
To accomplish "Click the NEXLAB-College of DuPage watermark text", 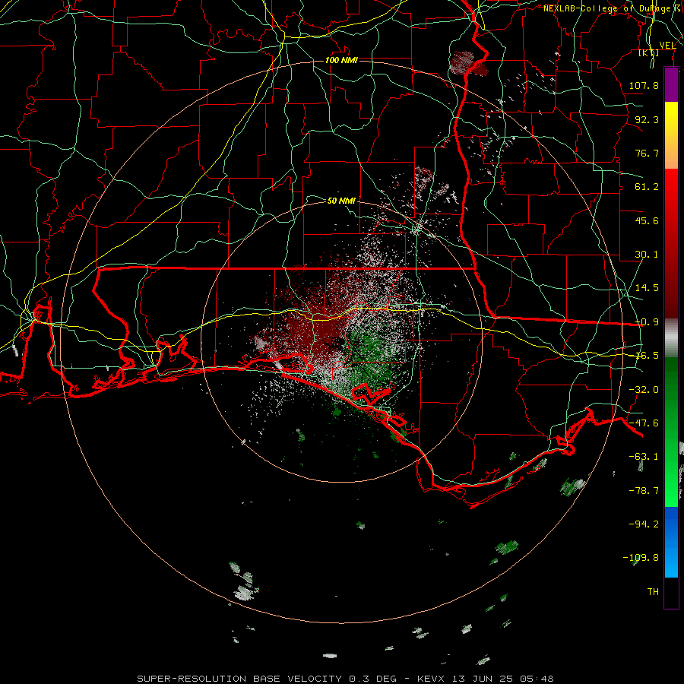I will (x=613, y=8).
